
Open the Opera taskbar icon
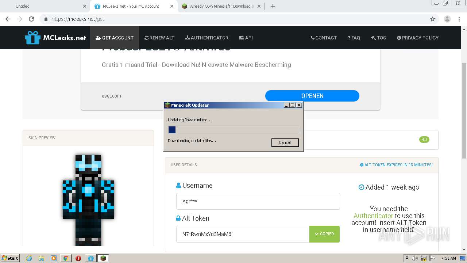click(78, 258)
